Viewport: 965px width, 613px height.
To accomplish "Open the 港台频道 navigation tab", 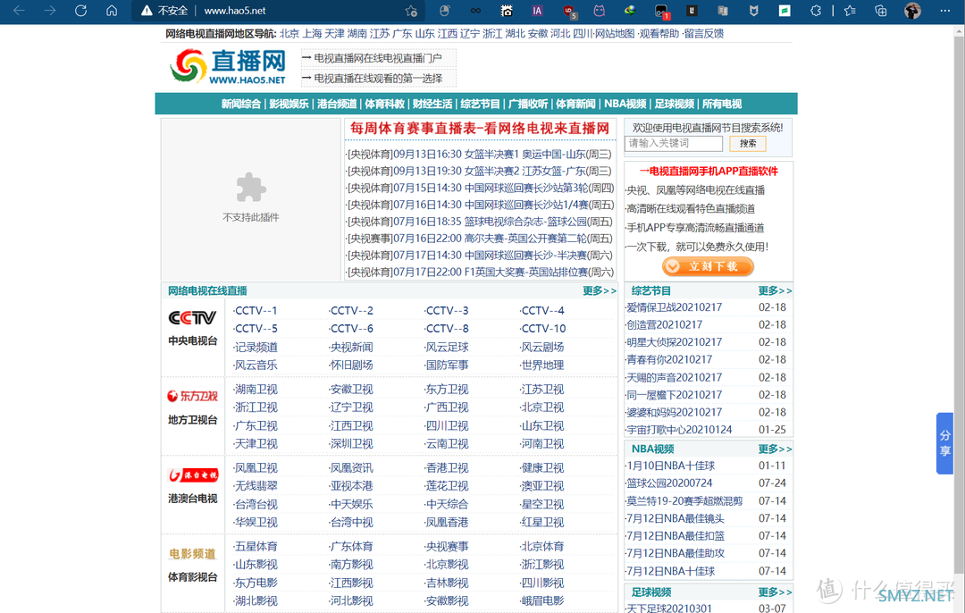I will click(x=337, y=104).
